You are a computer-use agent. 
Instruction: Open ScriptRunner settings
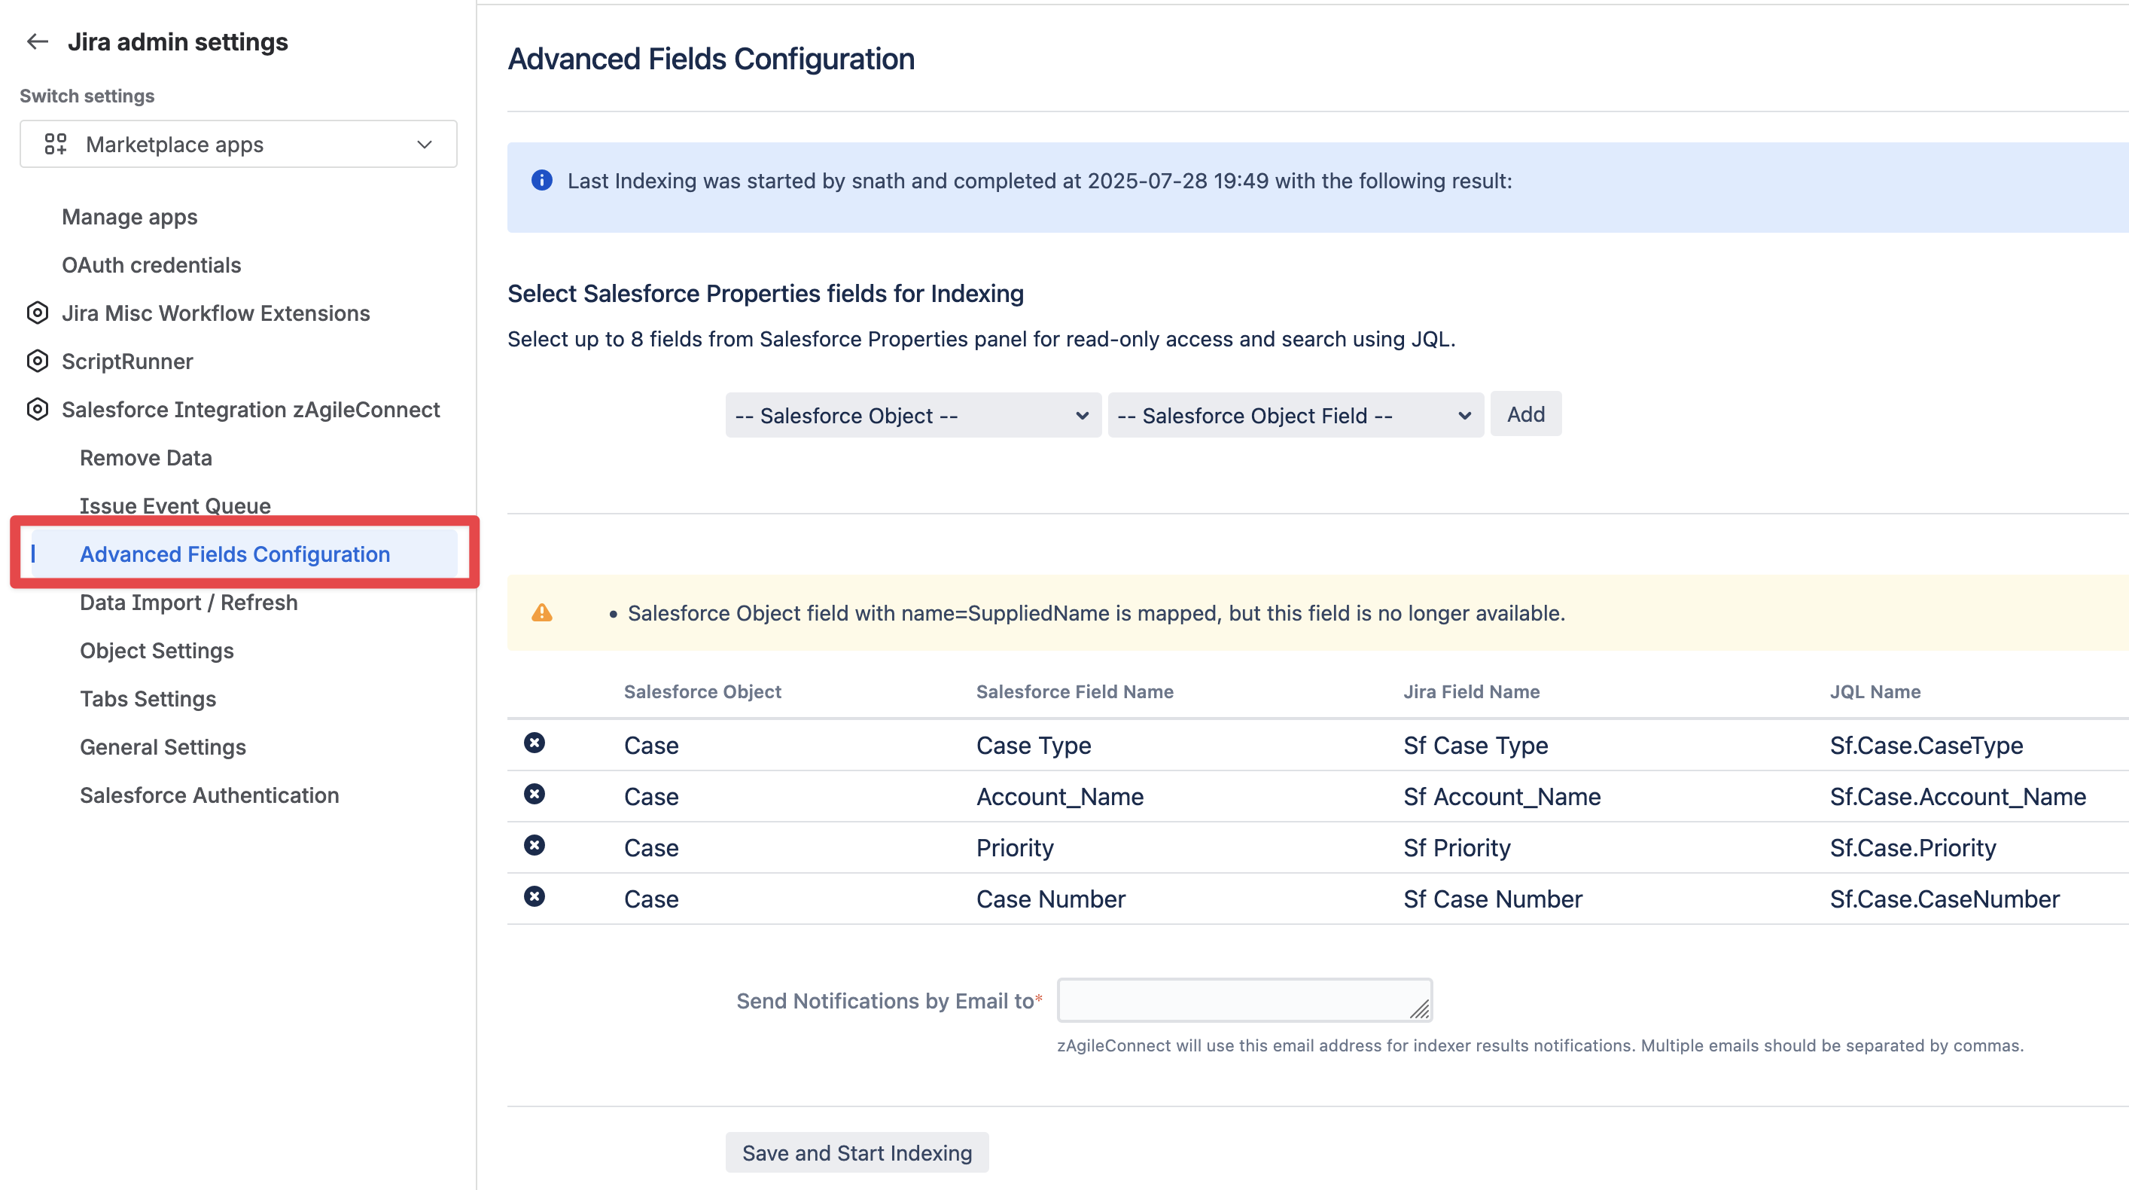click(x=127, y=361)
